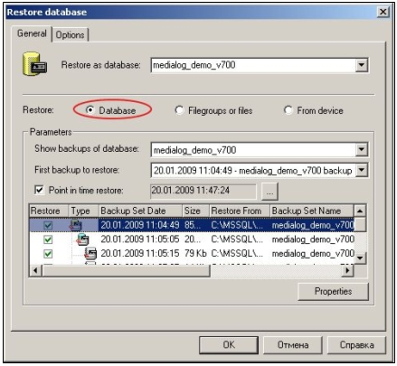This screenshot has height=366, width=397.
Task: Click the Restore From column header
Action: pos(240,211)
